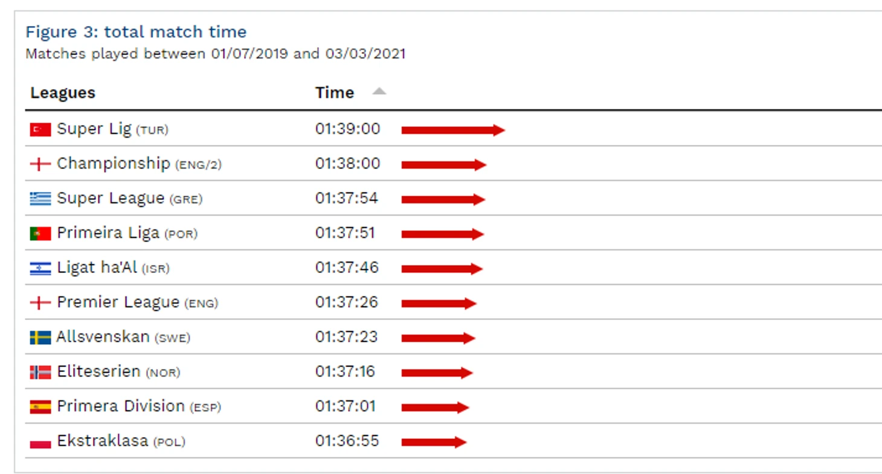Image resolution: width=882 pixels, height=474 pixels.
Task: Click the Spain flag icon
Action: [x=40, y=408]
